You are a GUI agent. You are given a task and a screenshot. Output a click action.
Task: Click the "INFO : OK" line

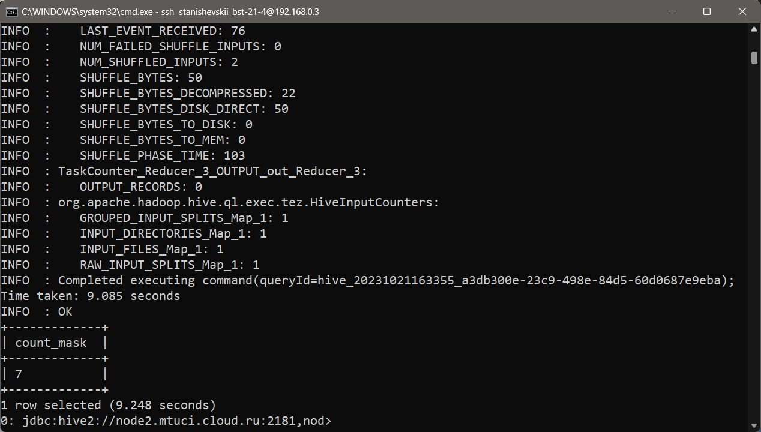pyautogui.click(x=37, y=311)
